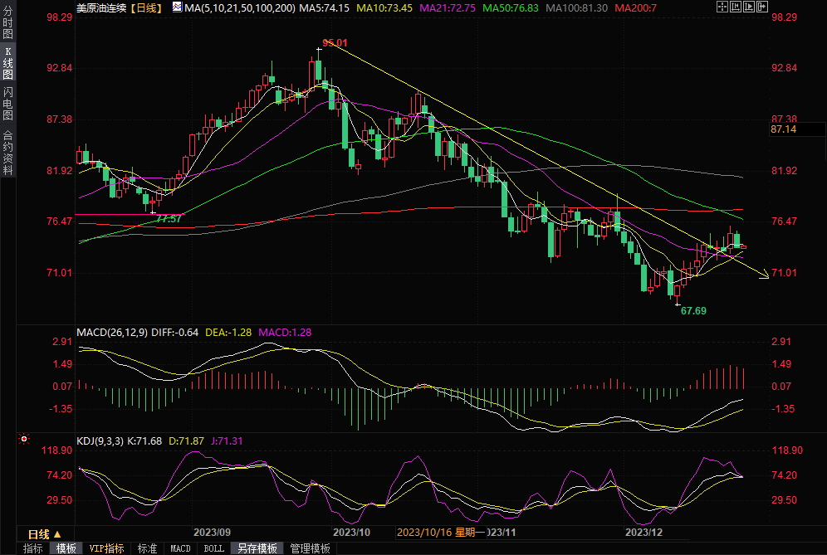Viewport: 827px width, 555px height.
Task: Switch to 分时图 view in sidebar
Action: [7, 25]
